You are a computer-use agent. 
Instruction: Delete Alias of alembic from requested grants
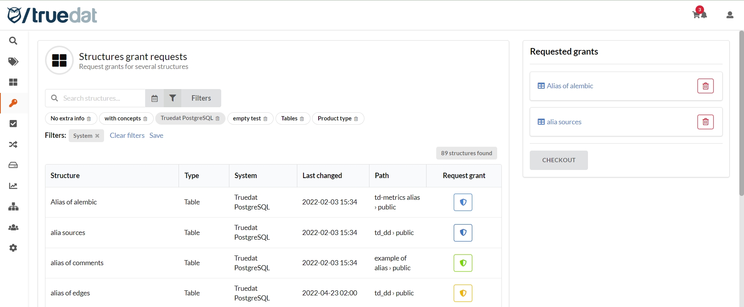click(x=705, y=86)
